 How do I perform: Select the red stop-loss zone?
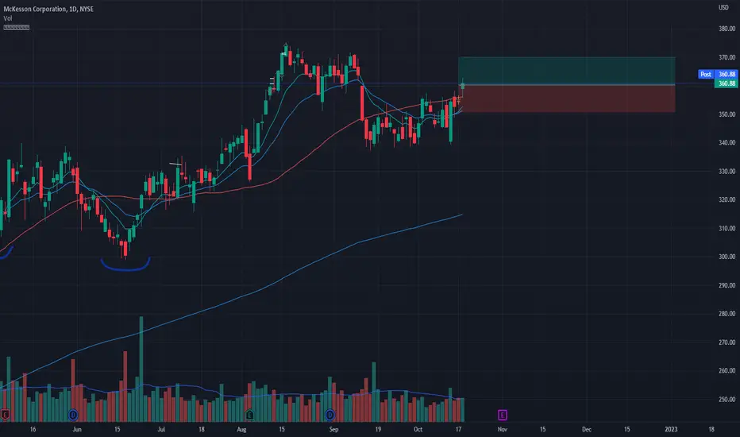click(x=566, y=99)
